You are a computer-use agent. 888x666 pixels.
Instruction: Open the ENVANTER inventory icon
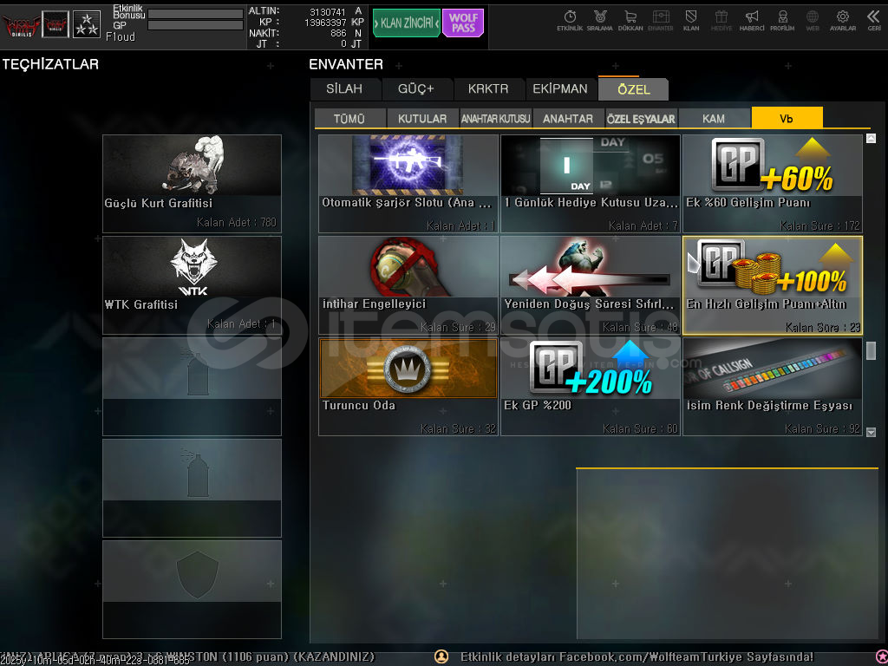[x=660, y=20]
